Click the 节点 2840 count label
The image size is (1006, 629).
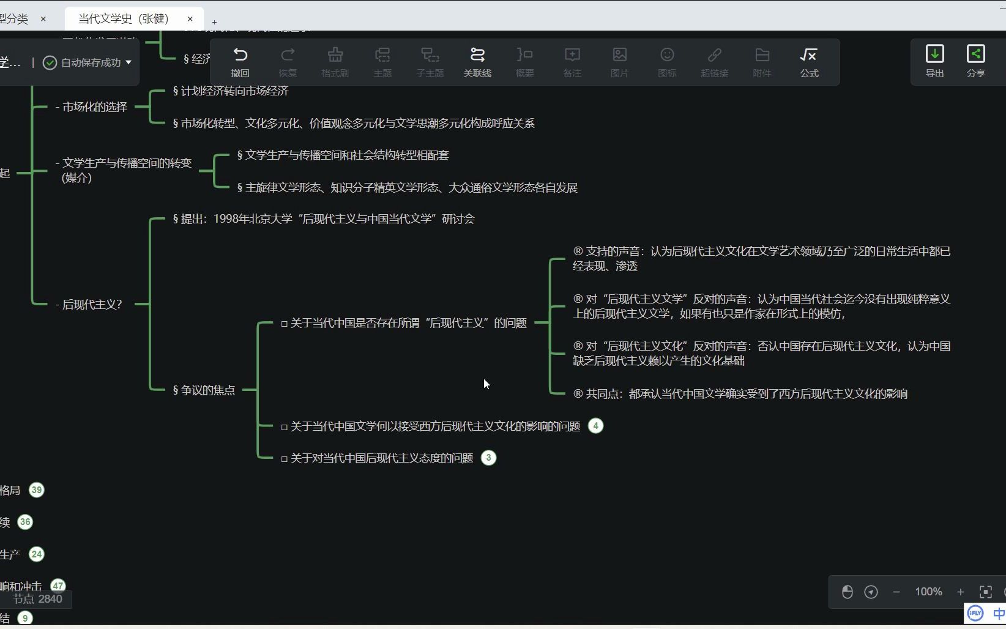pyautogui.click(x=37, y=599)
